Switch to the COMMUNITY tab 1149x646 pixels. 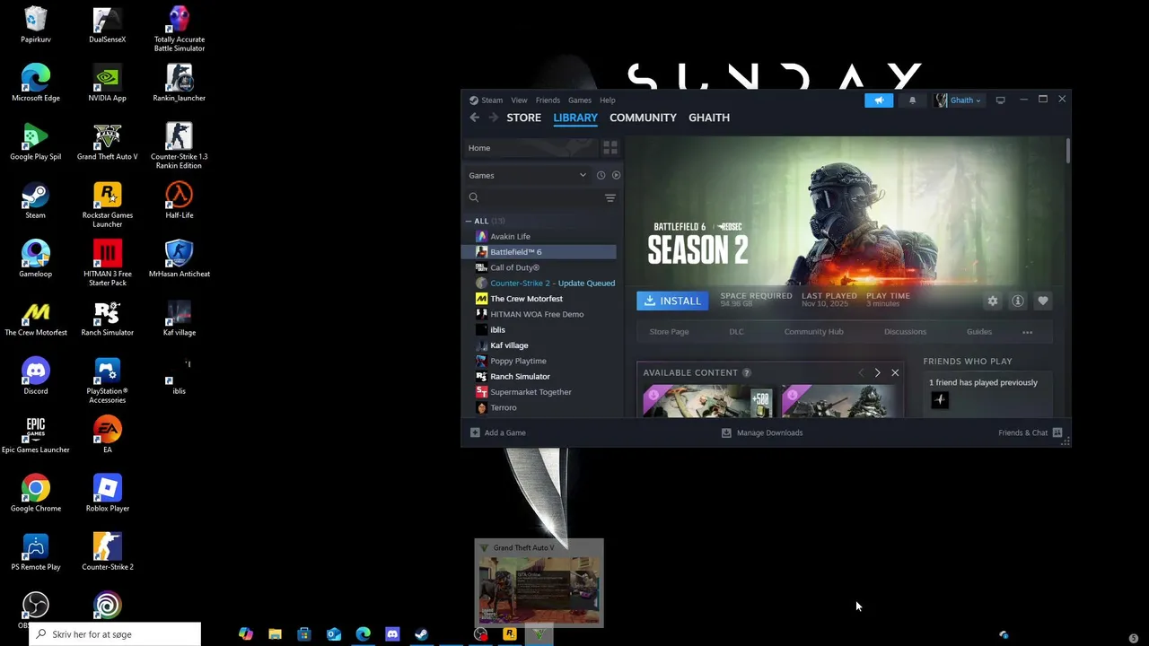(x=643, y=118)
